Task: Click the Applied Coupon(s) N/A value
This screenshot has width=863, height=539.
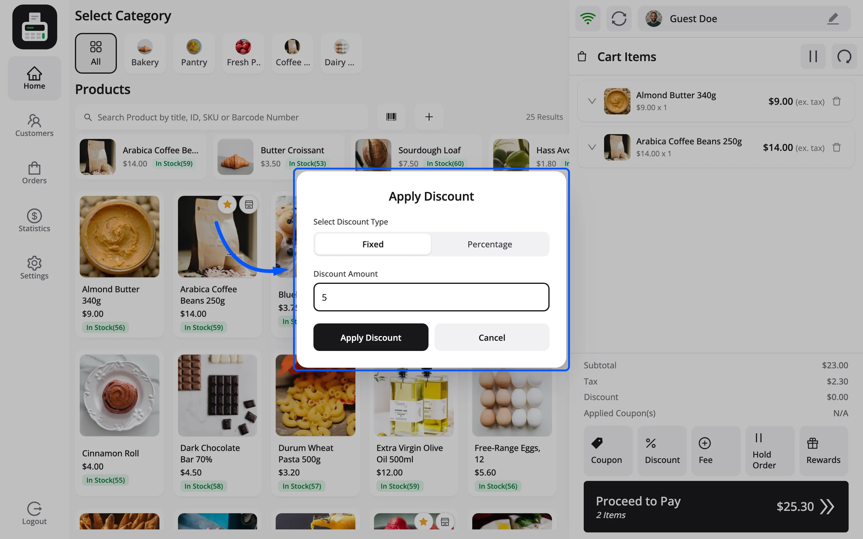Action: pyautogui.click(x=841, y=413)
